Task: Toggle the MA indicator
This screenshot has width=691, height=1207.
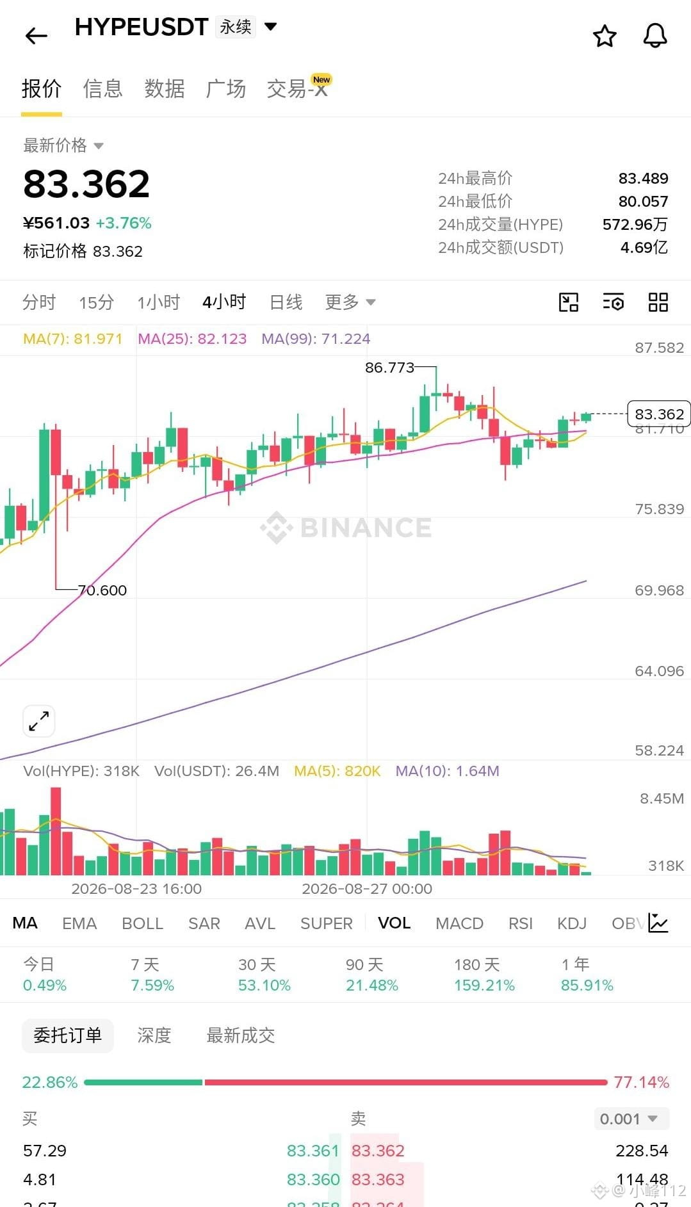Action: point(25,923)
